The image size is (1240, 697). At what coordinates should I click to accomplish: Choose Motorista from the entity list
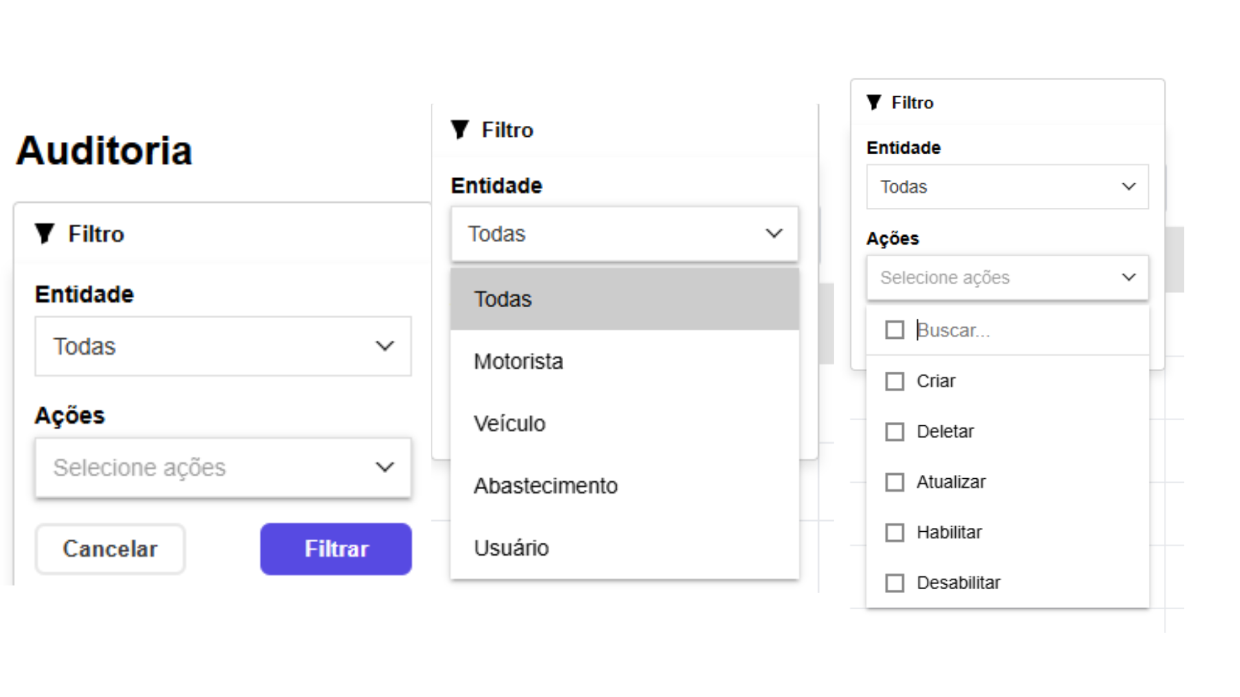(519, 361)
